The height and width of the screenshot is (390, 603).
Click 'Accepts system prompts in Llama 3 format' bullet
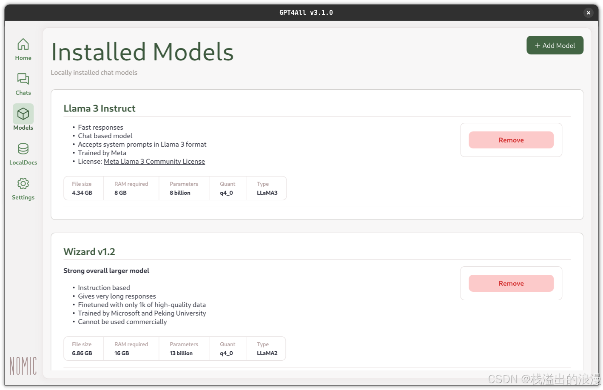pos(142,145)
